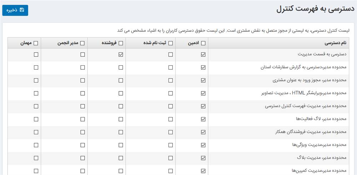Uncheck ادمین for لاگ فعالیت‌ها row

click(203, 119)
